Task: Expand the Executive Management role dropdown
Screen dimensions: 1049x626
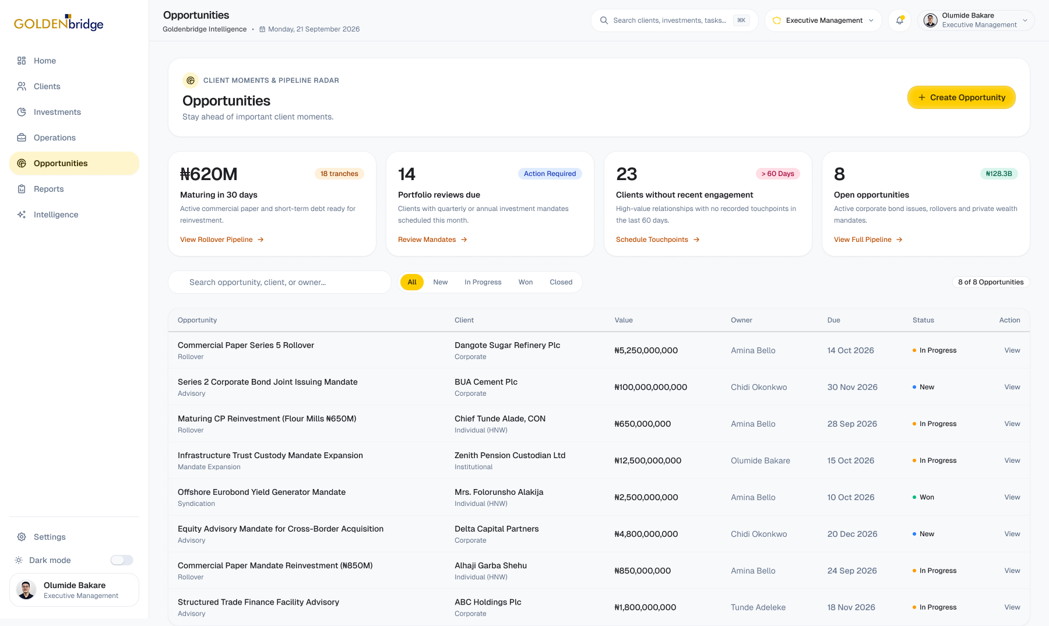Action: coord(823,20)
